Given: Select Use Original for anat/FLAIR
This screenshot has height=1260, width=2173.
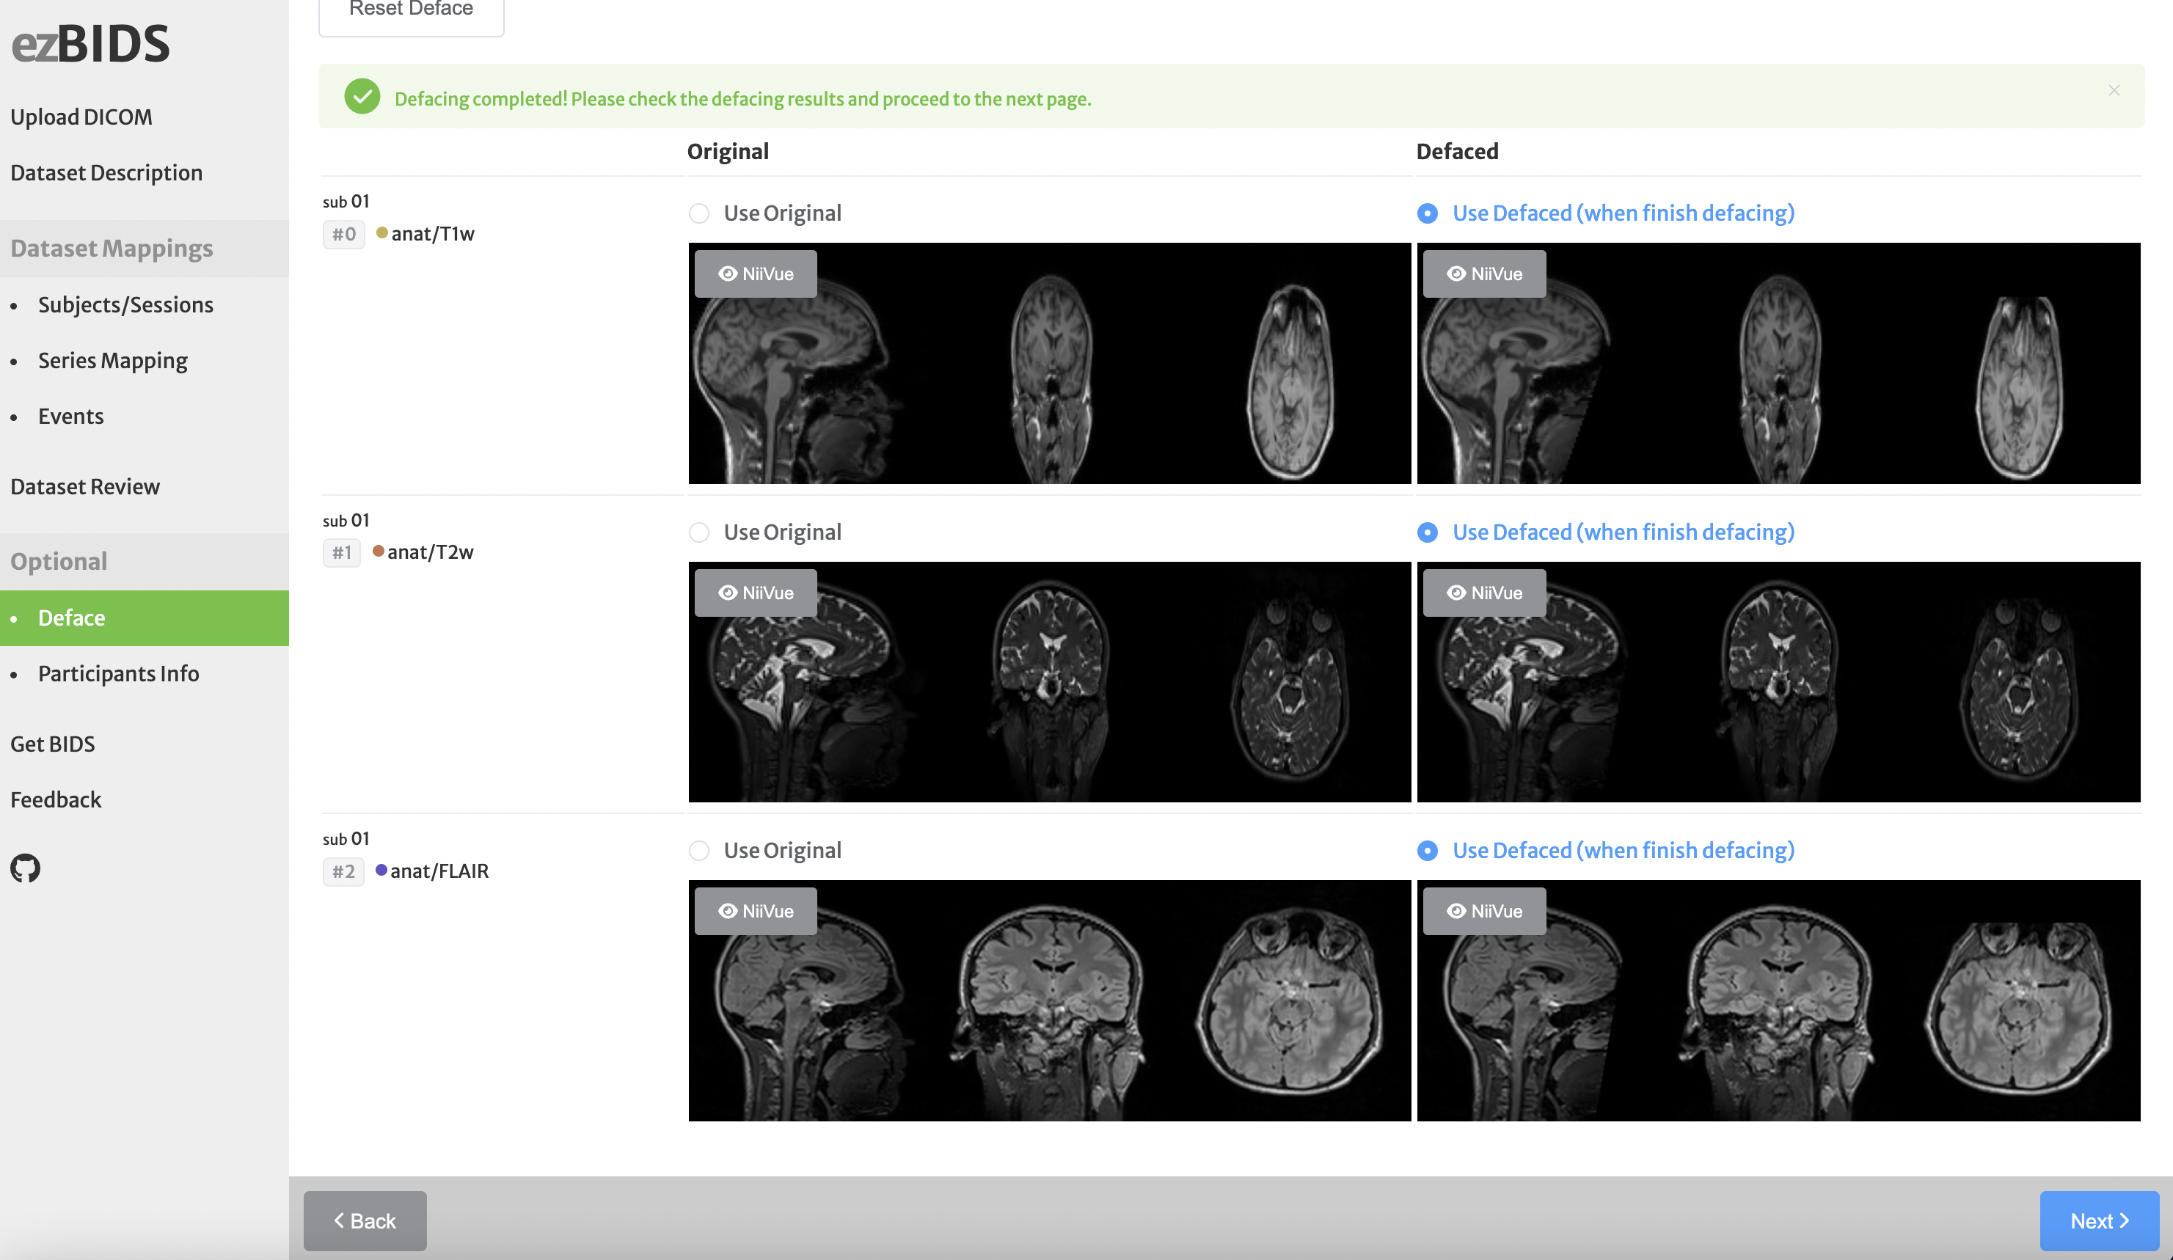Looking at the screenshot, I should pos(765,851).
